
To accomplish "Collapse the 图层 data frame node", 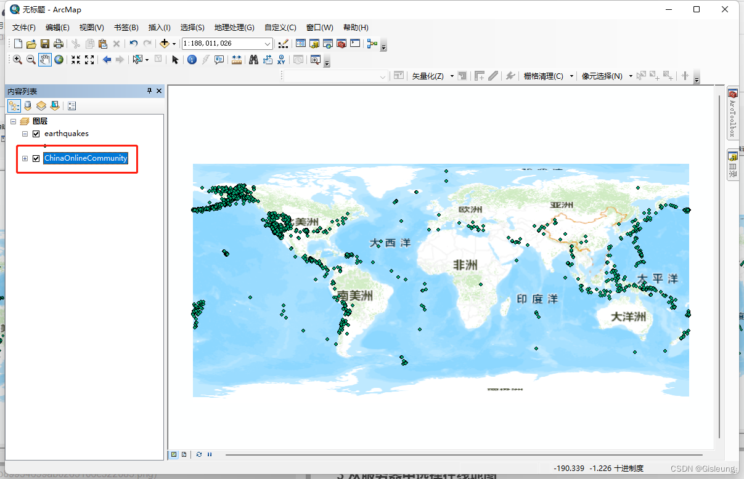I will coord(13,121).
